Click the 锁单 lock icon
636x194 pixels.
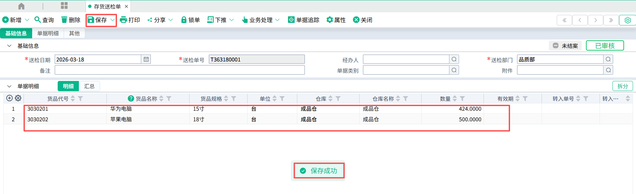click(184, 20)
